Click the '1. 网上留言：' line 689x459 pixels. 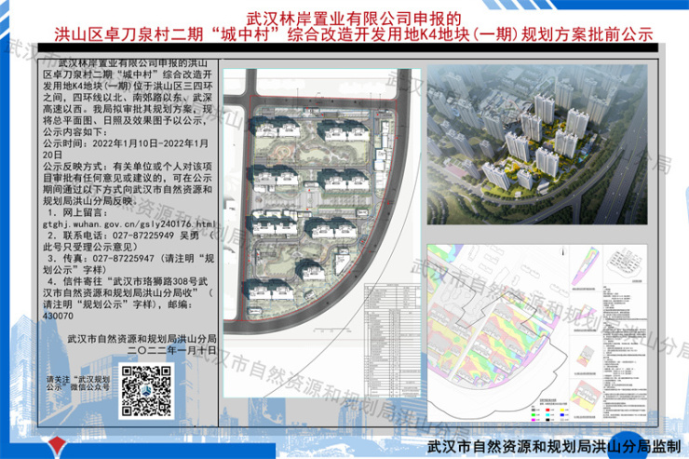77,212
